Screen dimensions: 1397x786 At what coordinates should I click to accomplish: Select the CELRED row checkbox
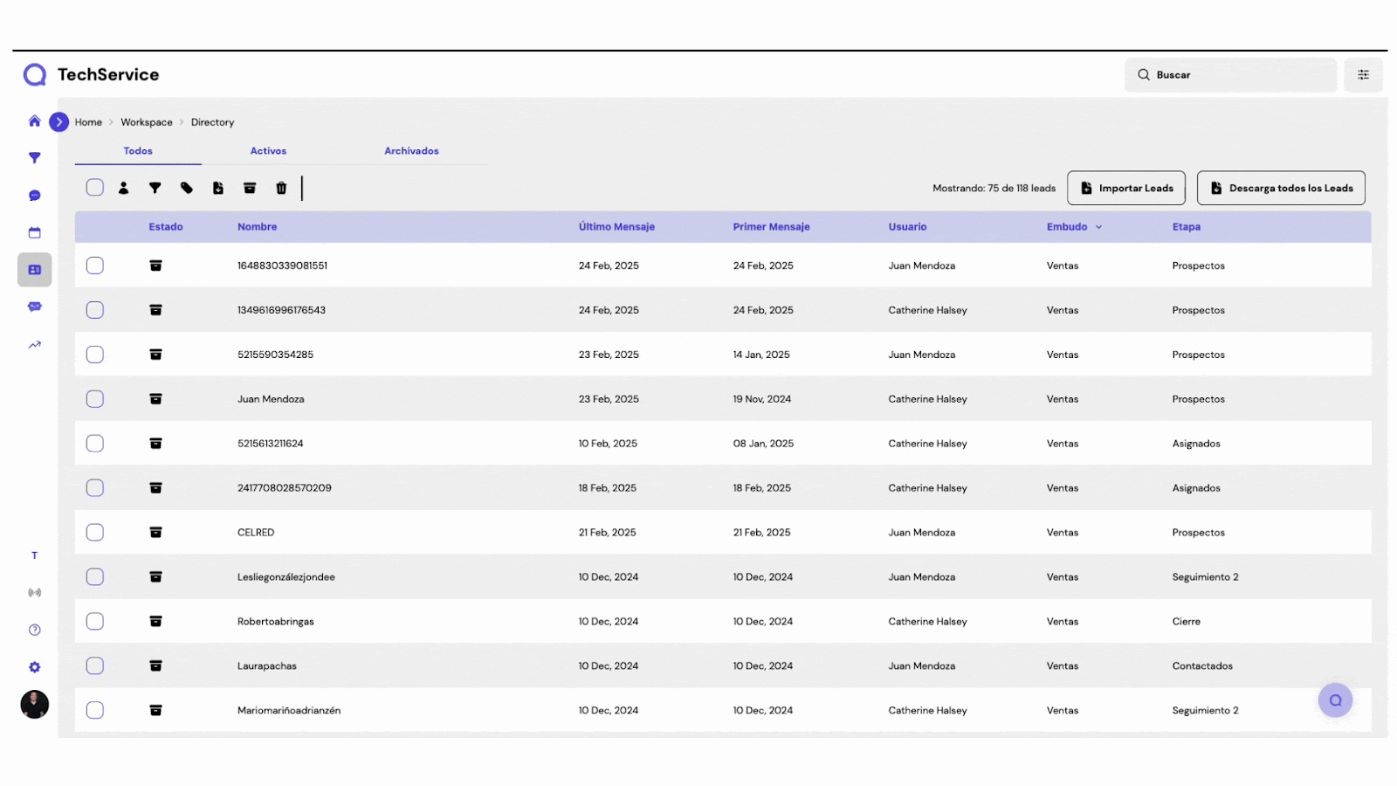click(x=95, y=533)
